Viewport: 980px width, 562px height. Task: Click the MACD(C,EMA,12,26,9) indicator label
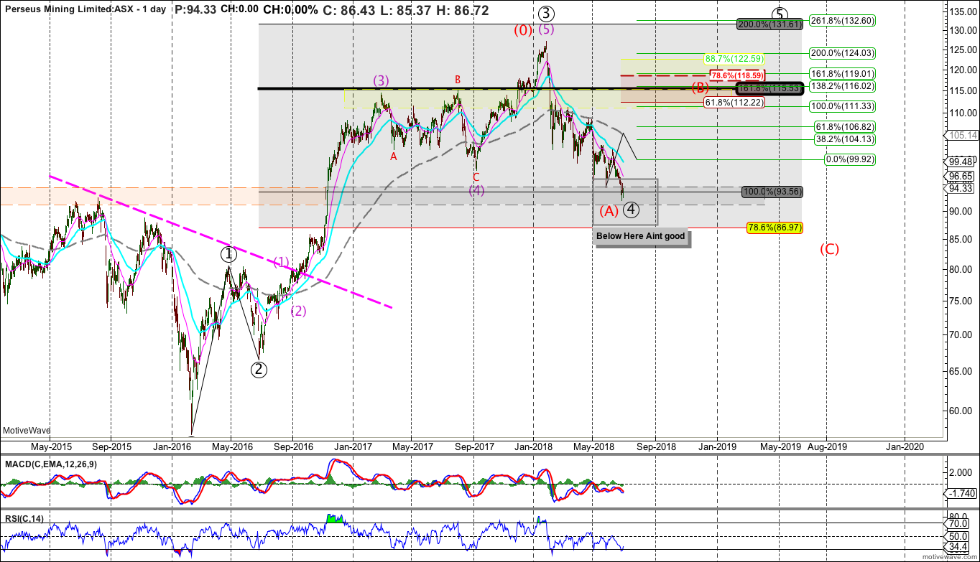click(x=50, y=464)
